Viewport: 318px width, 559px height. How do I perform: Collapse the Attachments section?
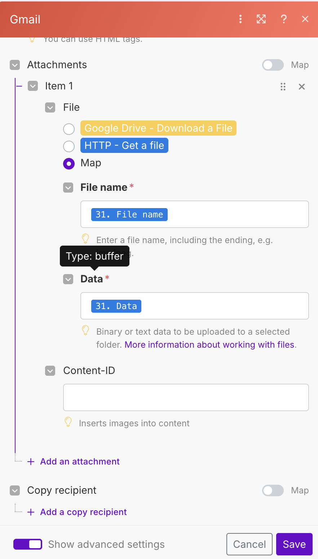[15, 65]
